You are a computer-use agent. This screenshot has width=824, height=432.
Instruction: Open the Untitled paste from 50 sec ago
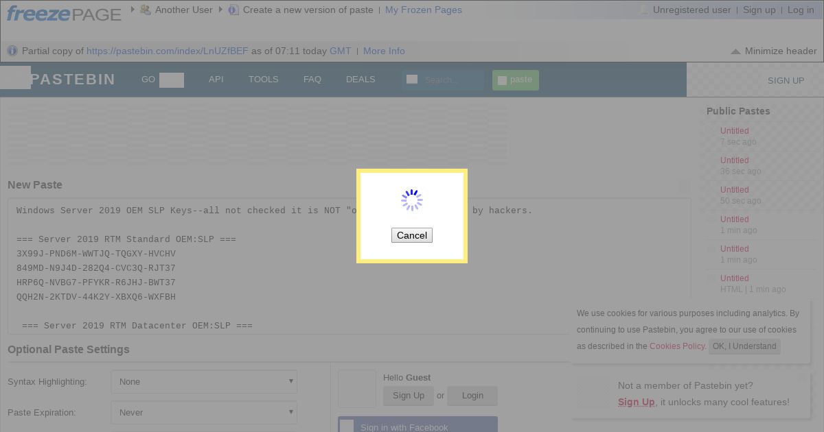734,190
